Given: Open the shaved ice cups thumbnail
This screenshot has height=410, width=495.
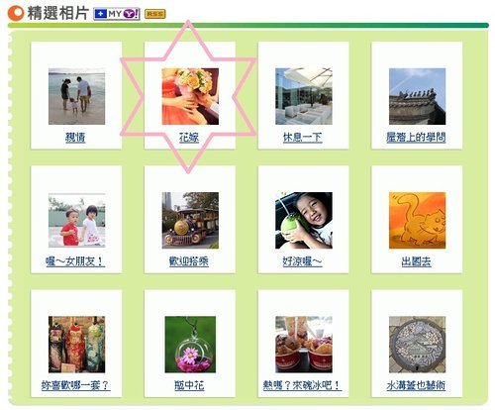Looking at the screenshot, I should [304, 345].
